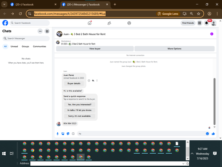
Task: Open more options for Juan Perez message
Action: click(97, 81)
